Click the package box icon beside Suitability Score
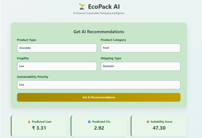This screenshot has width=202, height=138. 148,122
